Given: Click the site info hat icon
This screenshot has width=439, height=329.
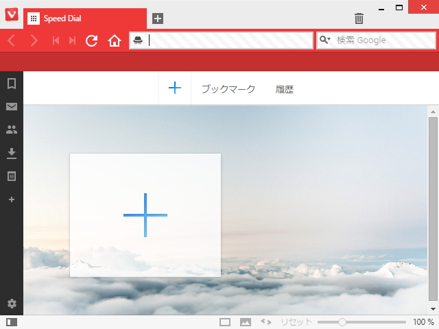Looking at the screenshot, I should pyautogui.click(x=138, y=40).
